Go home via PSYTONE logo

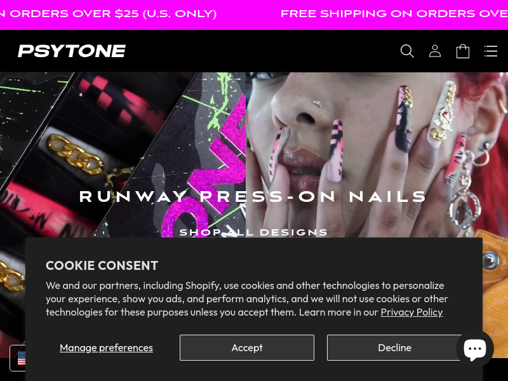tap(72, 51)
